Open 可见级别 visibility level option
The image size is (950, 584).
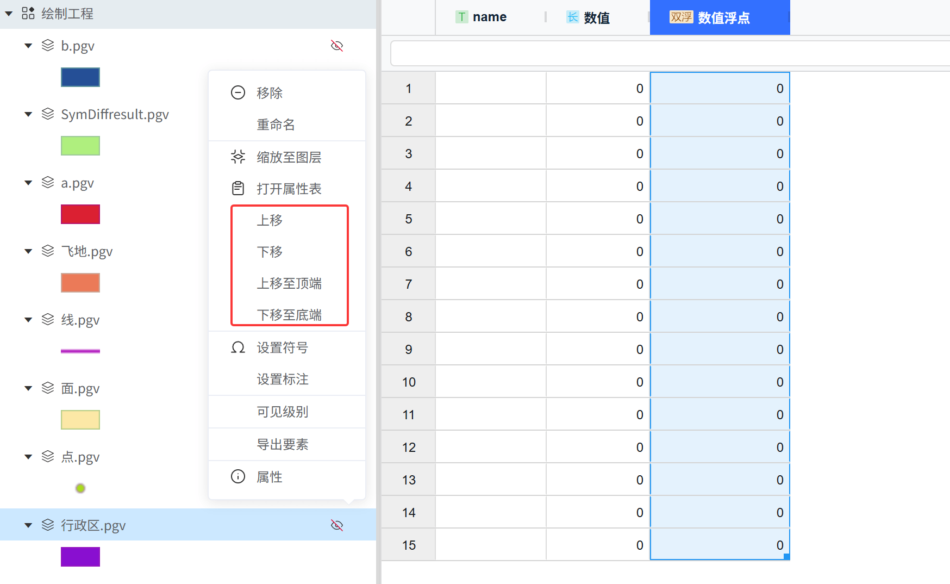[282, 412]
